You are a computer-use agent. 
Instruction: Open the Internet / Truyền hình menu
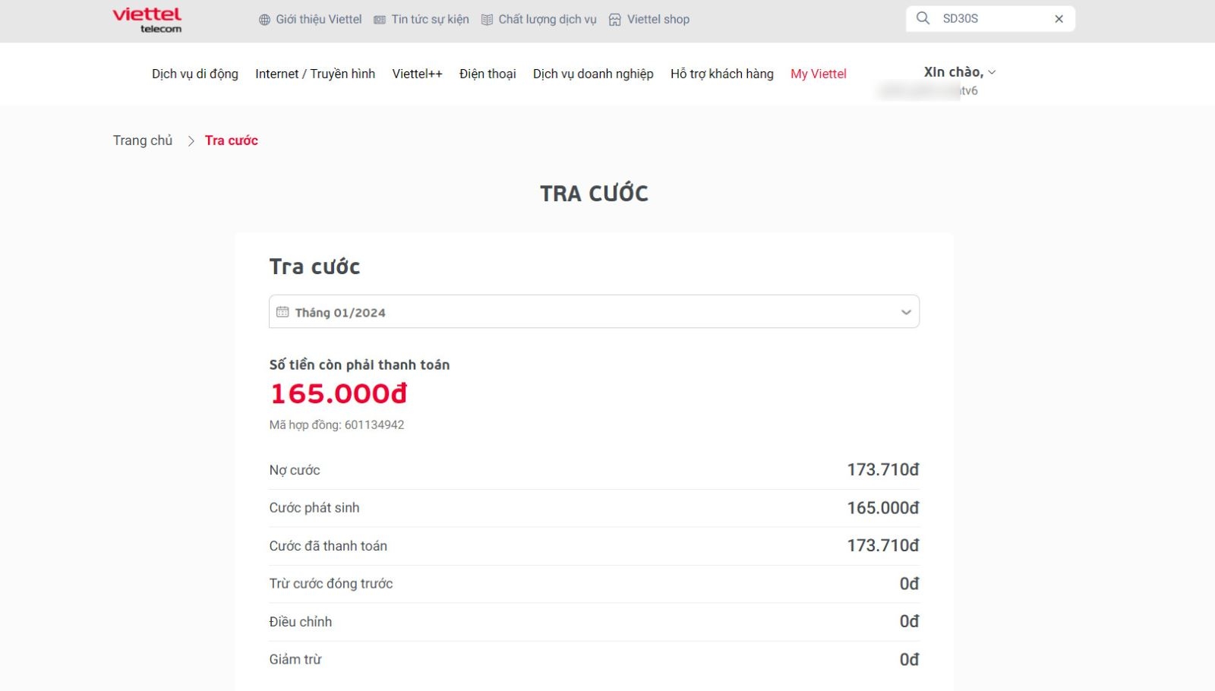[315, 74]
